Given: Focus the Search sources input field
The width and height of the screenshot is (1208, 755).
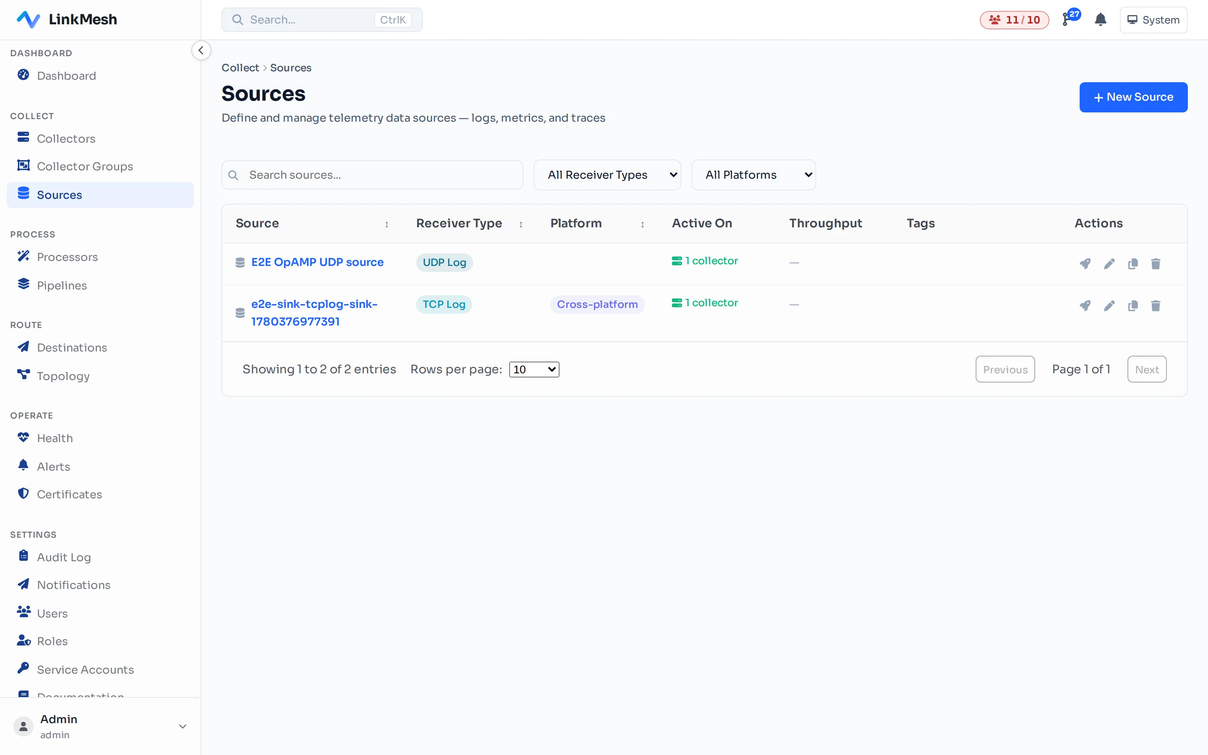Looking at the screenshot, I should 372,175.
